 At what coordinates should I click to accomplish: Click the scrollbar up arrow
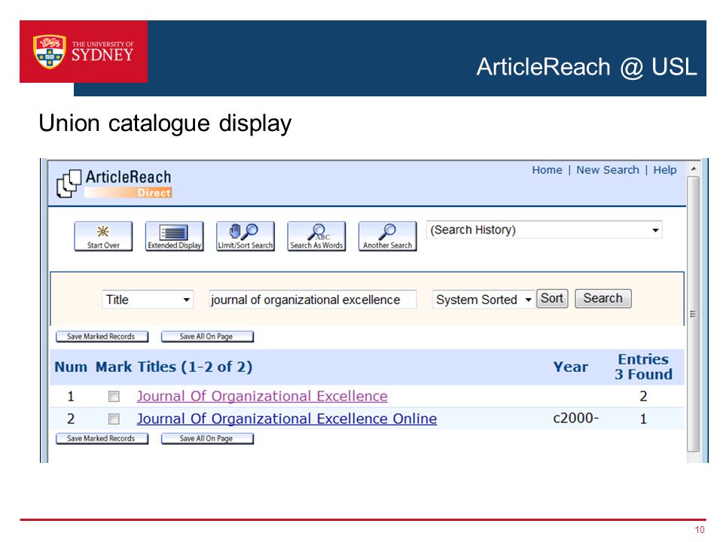(693, 169)
